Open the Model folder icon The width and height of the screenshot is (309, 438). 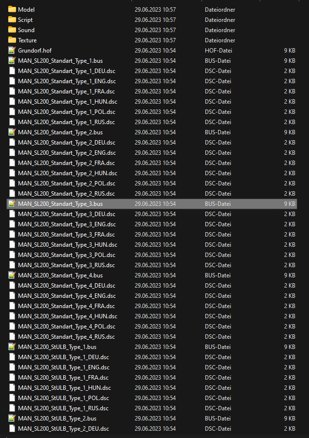click(12, 9)
